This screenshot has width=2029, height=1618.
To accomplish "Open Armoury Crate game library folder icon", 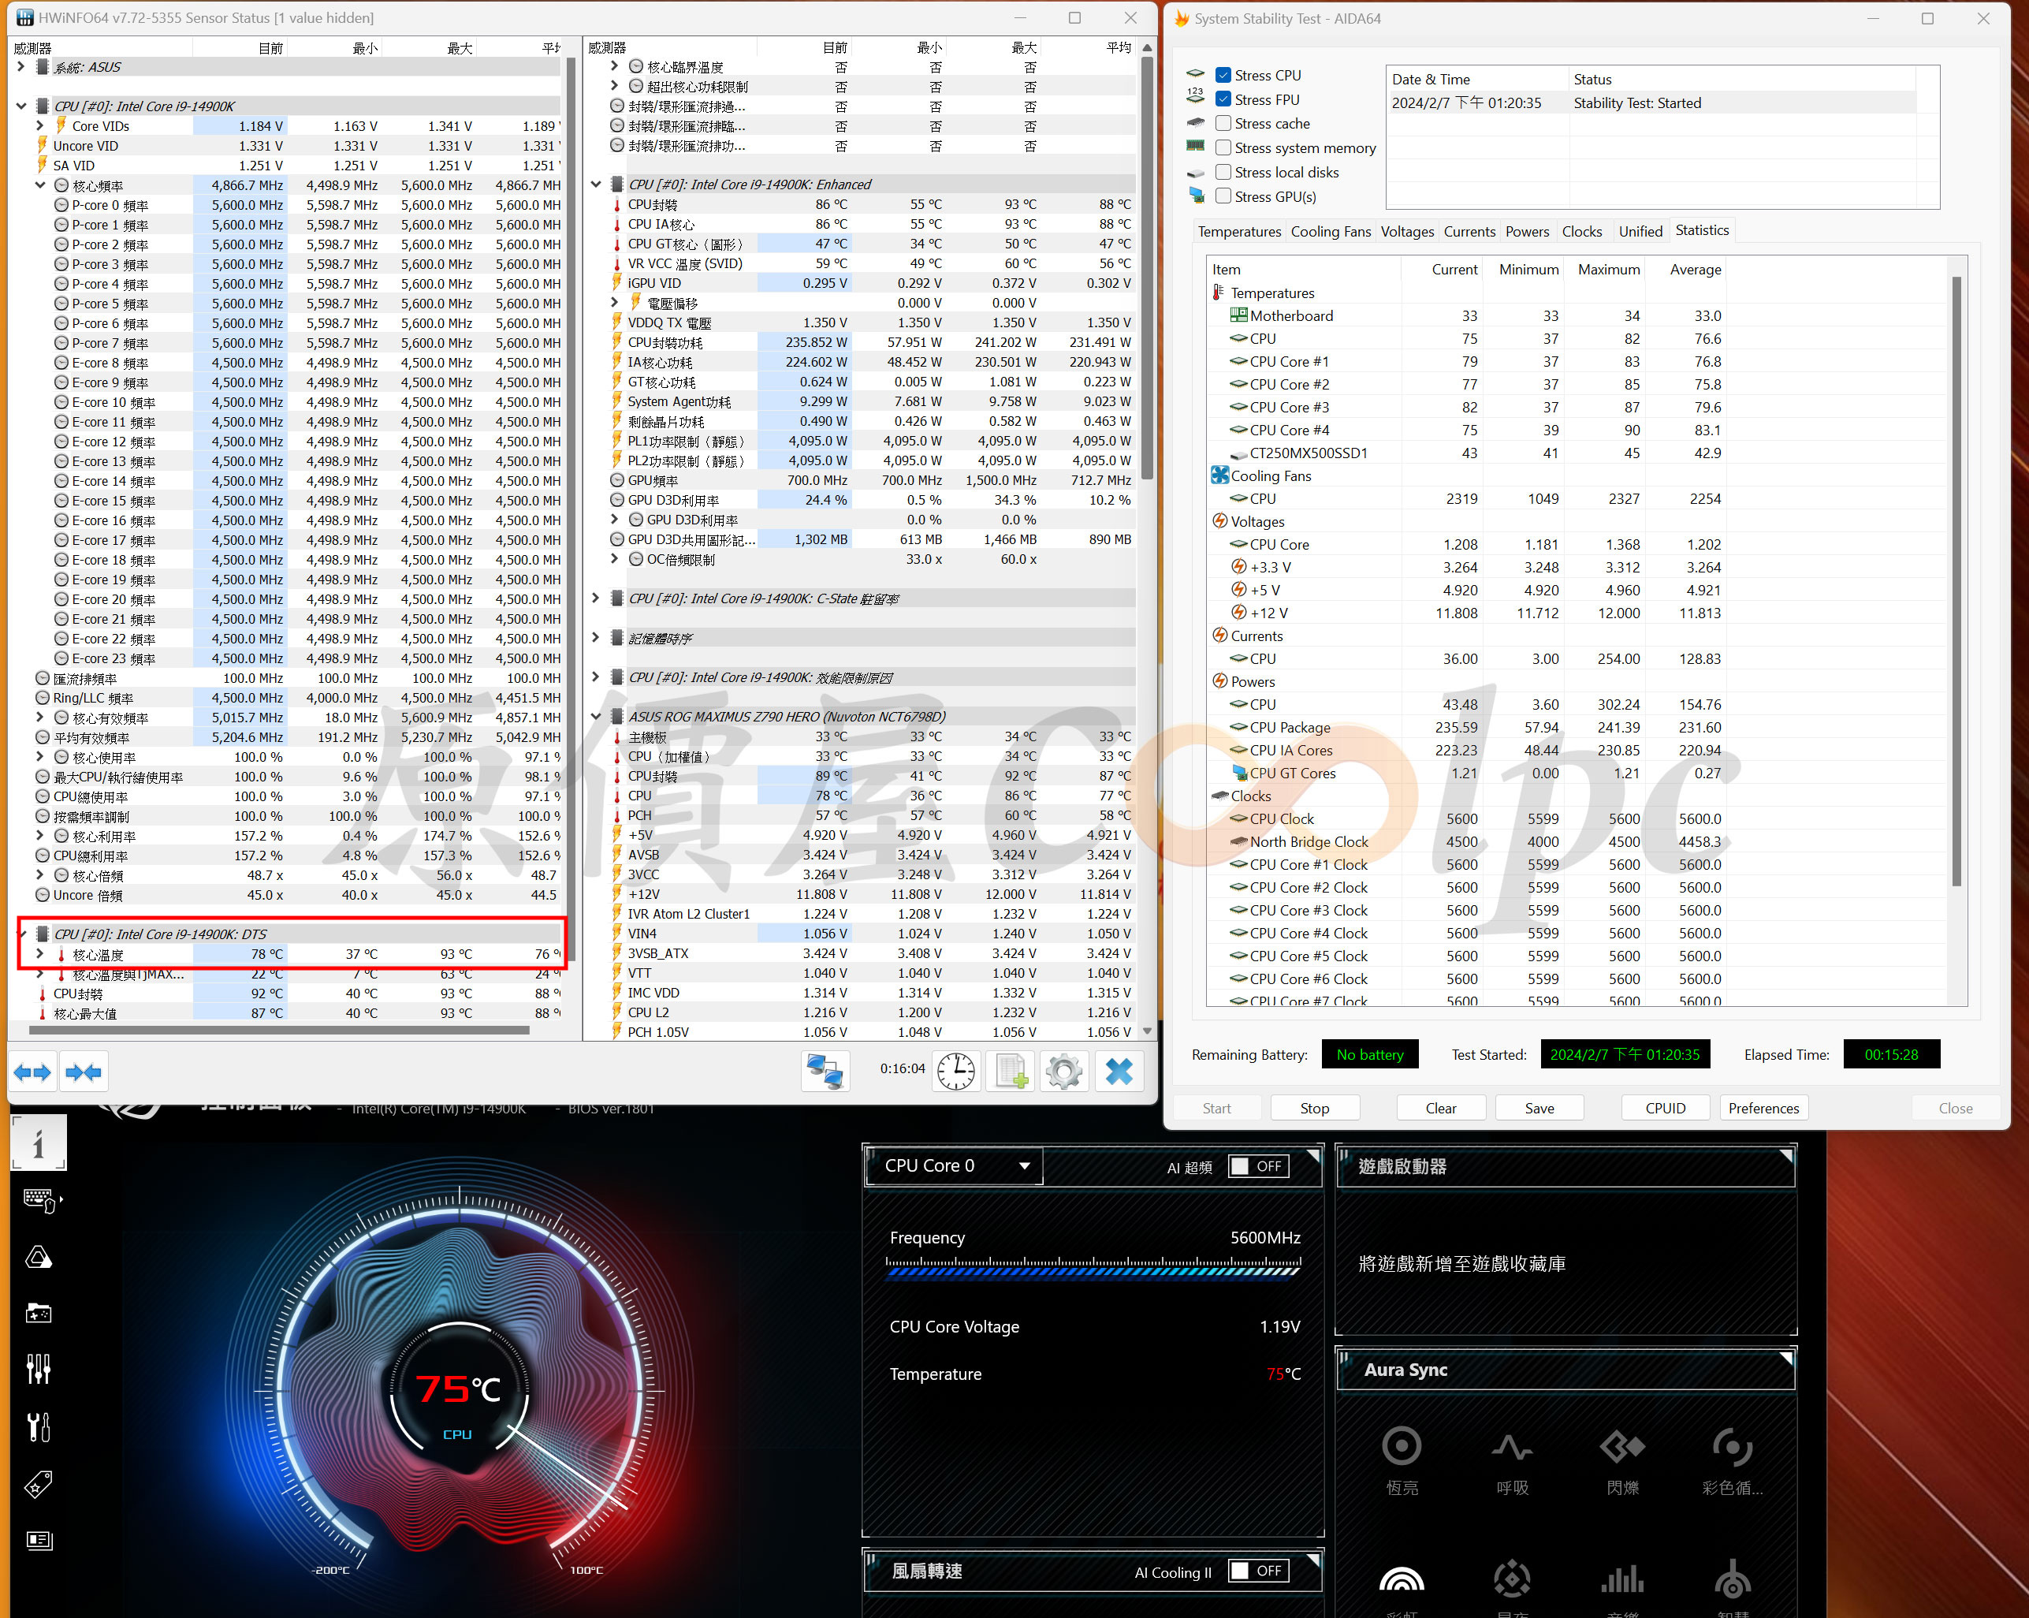I will tap(39, 1313).
